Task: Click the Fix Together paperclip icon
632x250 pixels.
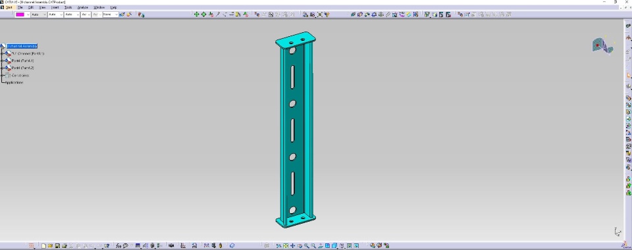Action: [x=388, y=14]
